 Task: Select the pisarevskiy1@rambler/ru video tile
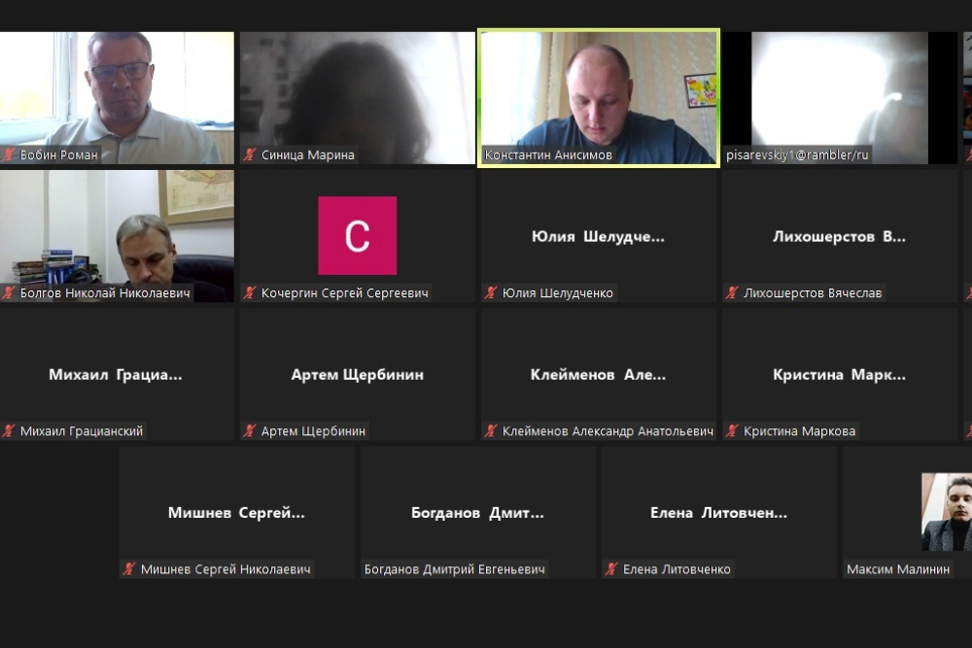point(840,98)
